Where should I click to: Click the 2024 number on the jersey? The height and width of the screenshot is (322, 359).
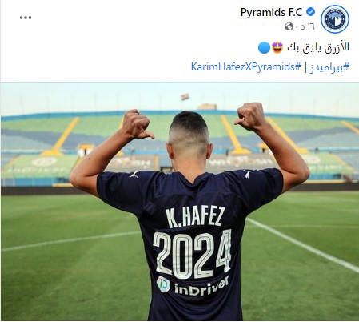pyautogui.click(x=193, y=255)
